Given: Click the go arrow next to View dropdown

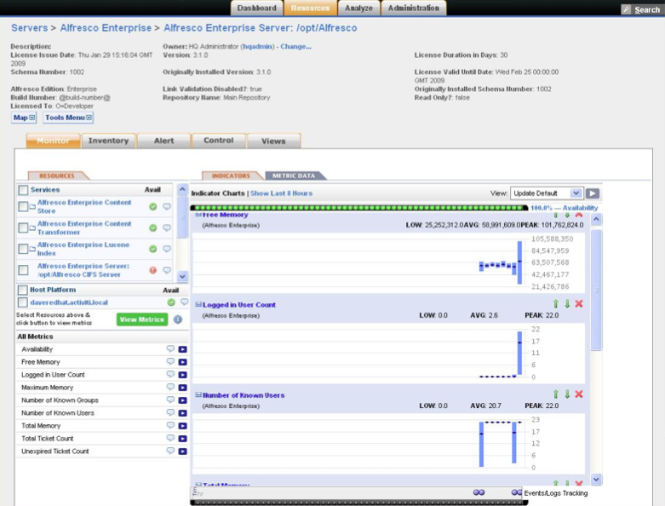Looking at the screenshot, I should point(593,193).
